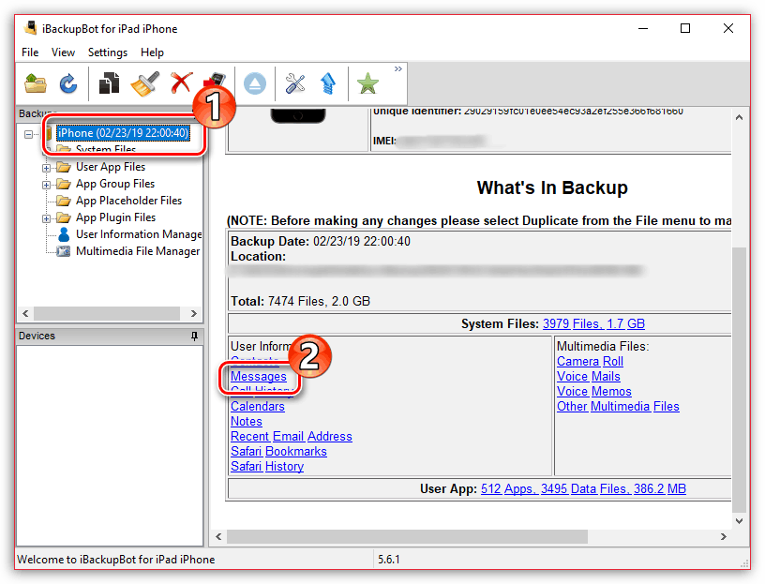Open the Camera Roll link
765x584 pixels.
pyautogui.click(x=590, y=362)
